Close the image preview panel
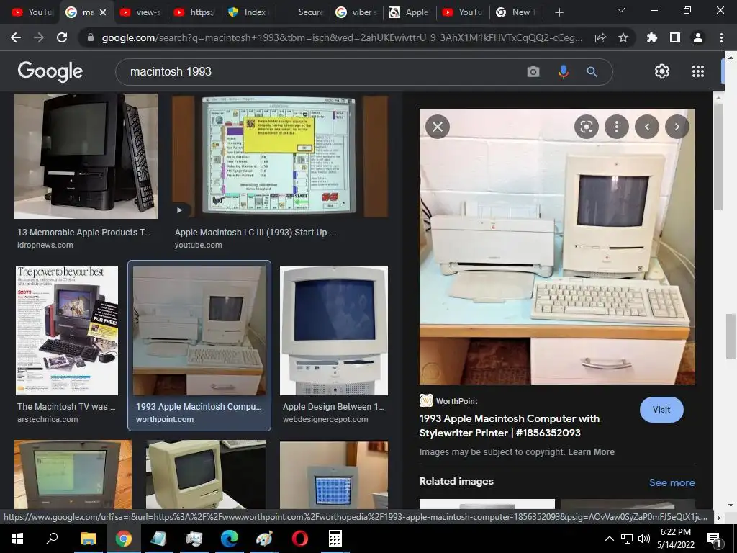The width and height of the screenshot is (737, 553). point(438,127)
